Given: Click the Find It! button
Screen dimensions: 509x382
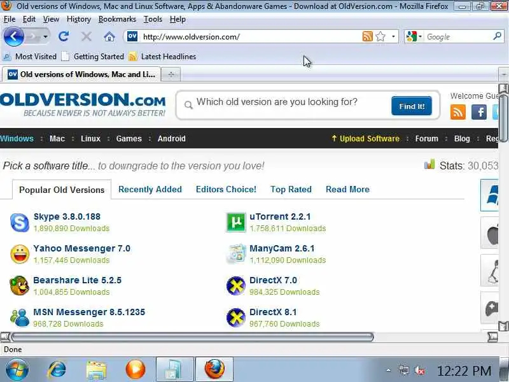Looking at the screenshot, I should 412,106.
